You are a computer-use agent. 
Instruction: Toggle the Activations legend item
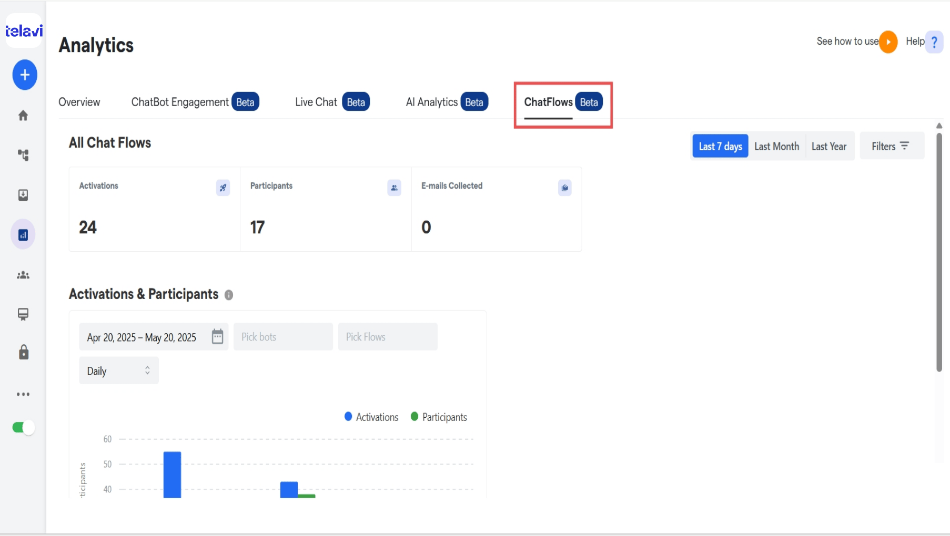pyautogui.click(x=371, y=417)
